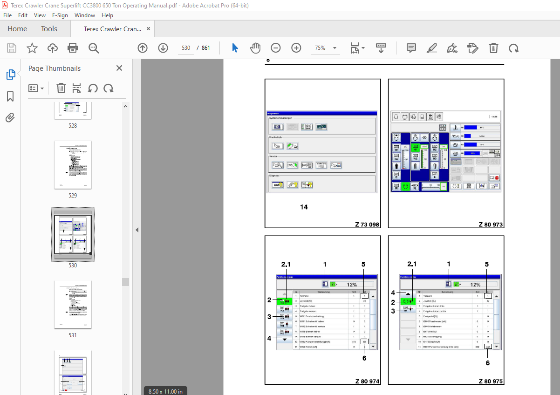Zoom in with the plus icon
560x395 pixels.
pos(296,48)
